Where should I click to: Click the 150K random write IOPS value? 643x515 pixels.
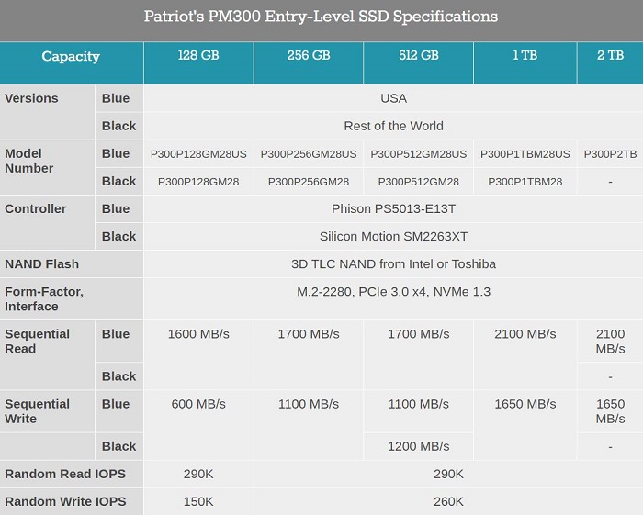(198, 501)
